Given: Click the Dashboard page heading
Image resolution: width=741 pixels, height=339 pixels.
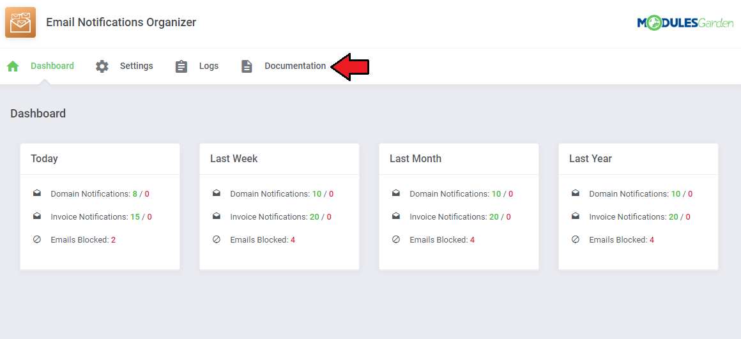Looking at the screenshot, I should tap(38, 114).
